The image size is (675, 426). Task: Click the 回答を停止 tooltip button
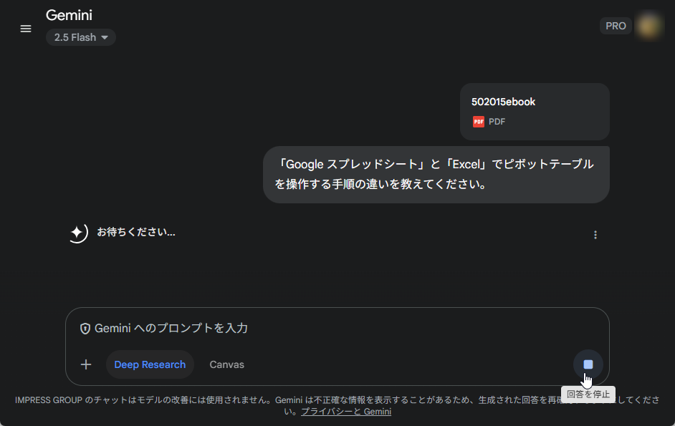point(588,394)
